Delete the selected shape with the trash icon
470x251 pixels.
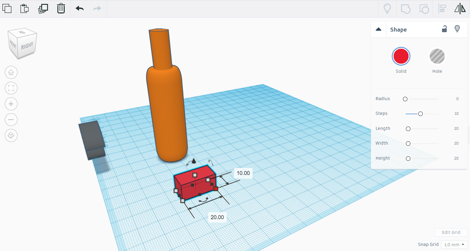point(61,8)
